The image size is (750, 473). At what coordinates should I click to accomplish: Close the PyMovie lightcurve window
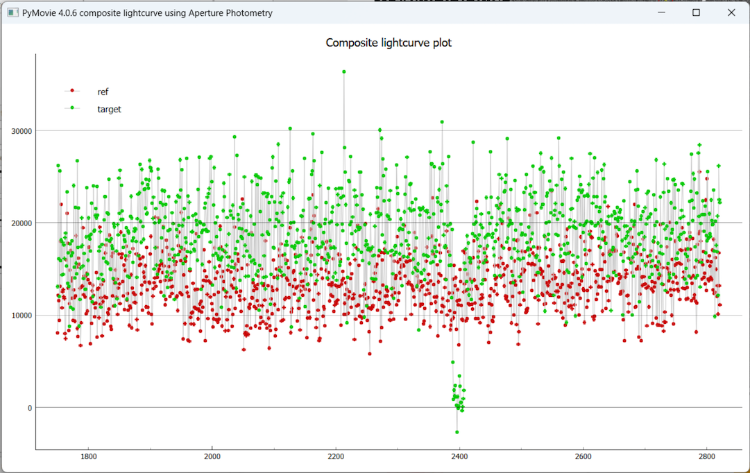pyautogui.click(x=731, y=12)
